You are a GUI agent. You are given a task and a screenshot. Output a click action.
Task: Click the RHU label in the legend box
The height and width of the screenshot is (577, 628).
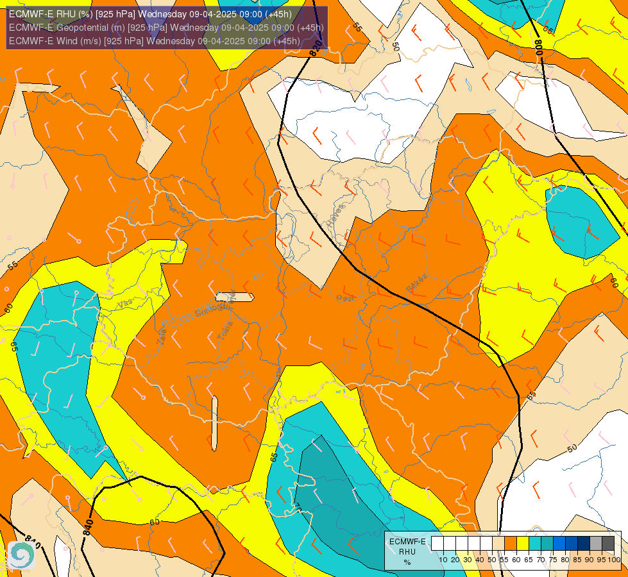click(407, 552)
